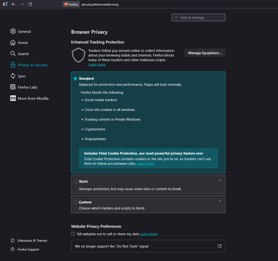Image resolution: width=278 pixels, height=261 pixels.
Task: Open Extensions & Themes link
Action: tap(32, 241)
